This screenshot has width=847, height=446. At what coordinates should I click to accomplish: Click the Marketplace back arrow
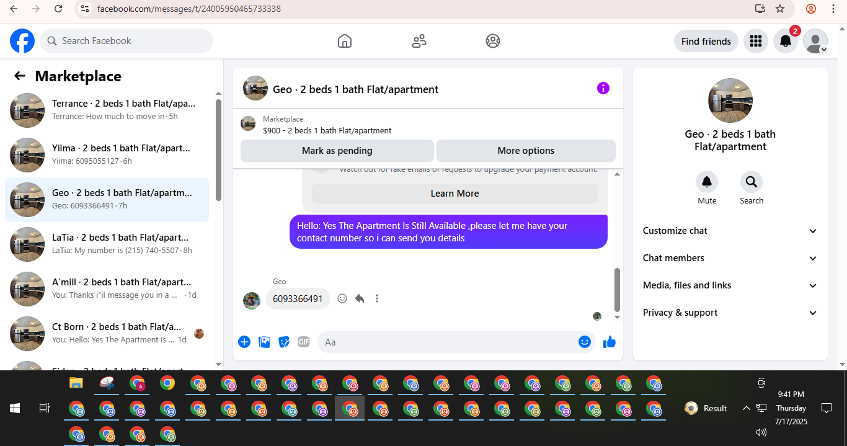coord(20,76)
